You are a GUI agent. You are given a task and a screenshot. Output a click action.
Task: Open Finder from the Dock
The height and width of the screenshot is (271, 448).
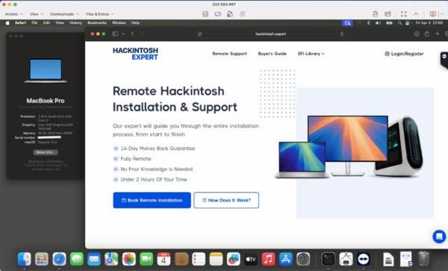pyautogui.click(x=25, y=259)
